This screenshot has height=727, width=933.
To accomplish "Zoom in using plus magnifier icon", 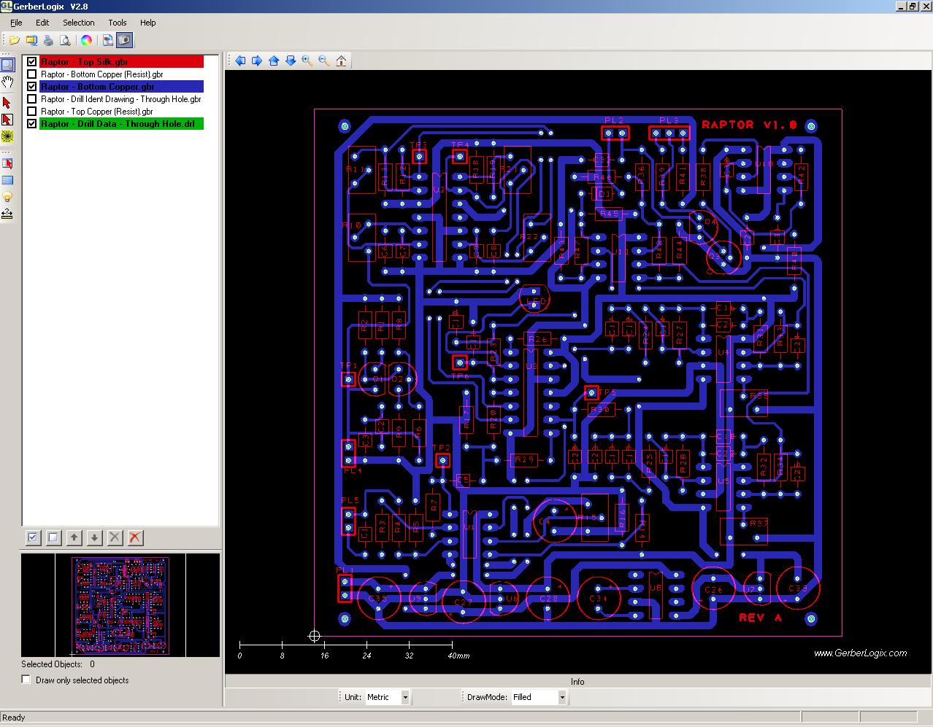I will [x=307, y=61].
